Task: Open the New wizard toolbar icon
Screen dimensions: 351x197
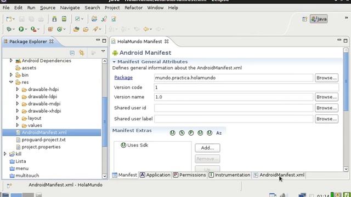Action: [9, 19]
